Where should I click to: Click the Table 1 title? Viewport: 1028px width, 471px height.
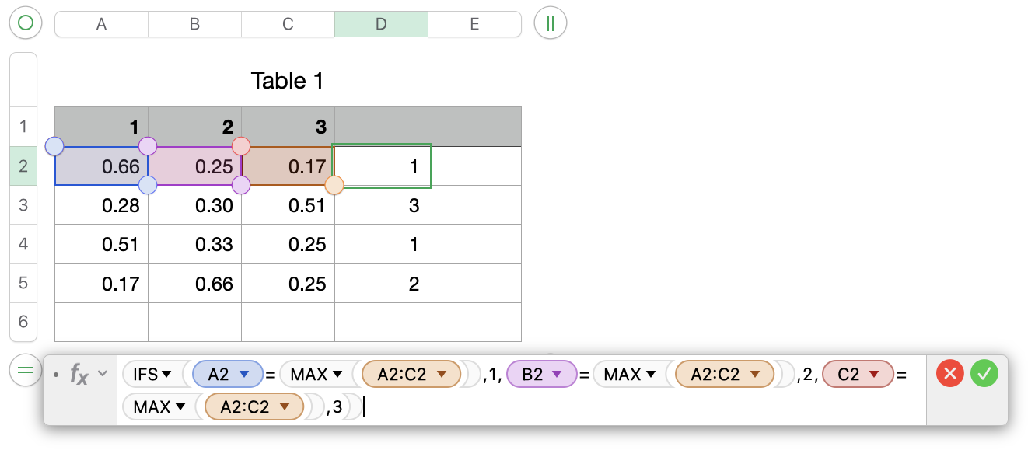tap(288, 80)
